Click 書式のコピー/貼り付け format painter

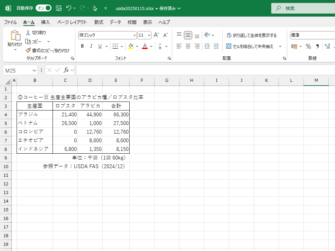(x=47, y=50)
